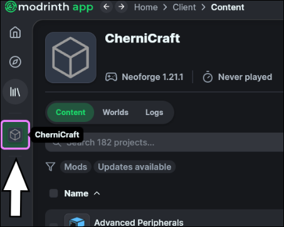Screen dimensions: 284x227
Task: Switch to the Worlds tab
Action: [115, 113]
